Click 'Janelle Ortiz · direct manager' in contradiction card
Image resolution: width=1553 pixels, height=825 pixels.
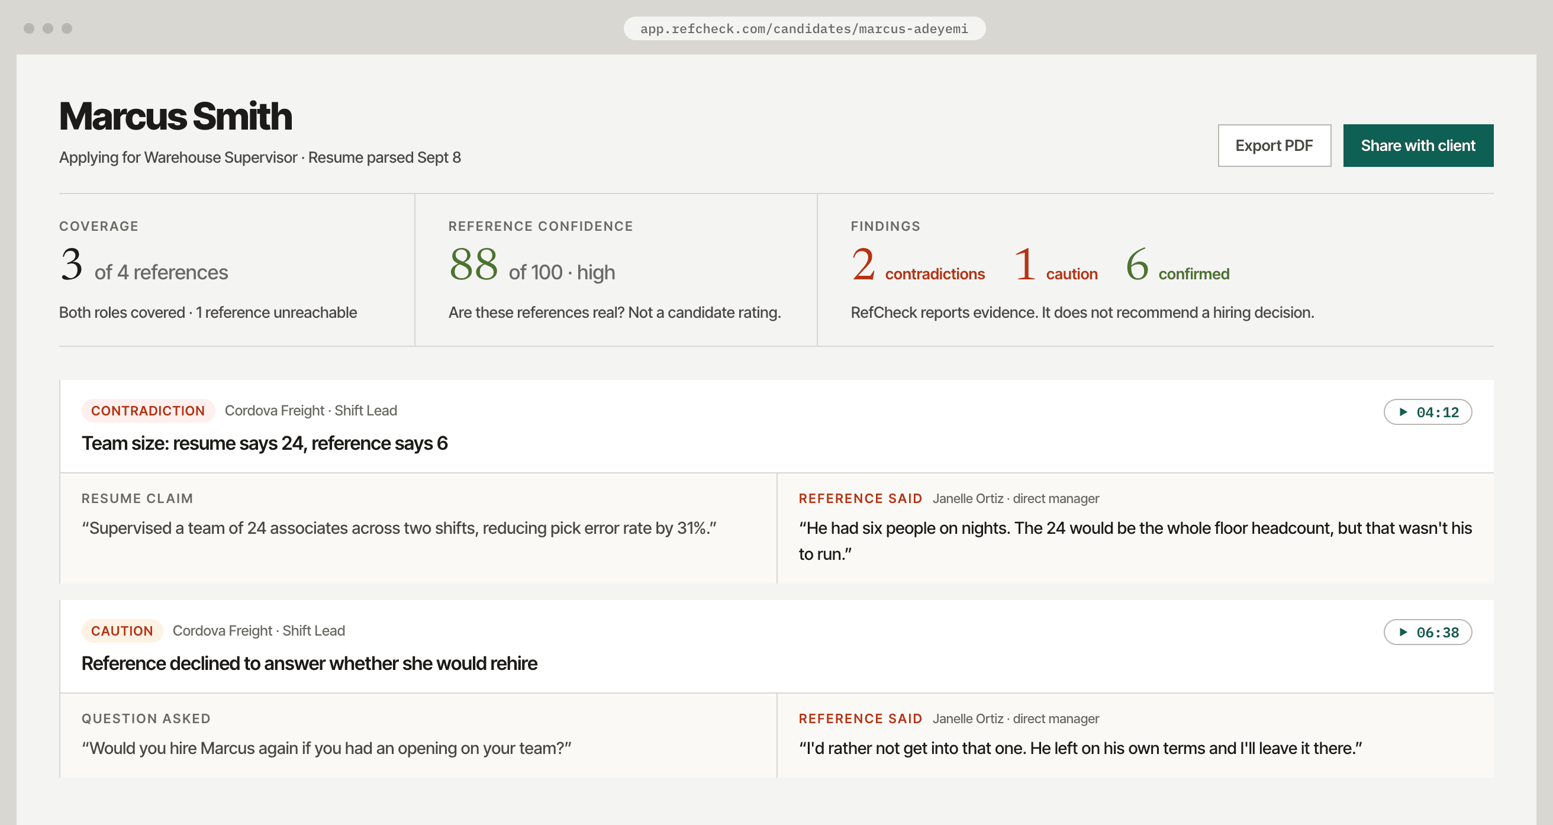click(1016, 499)
